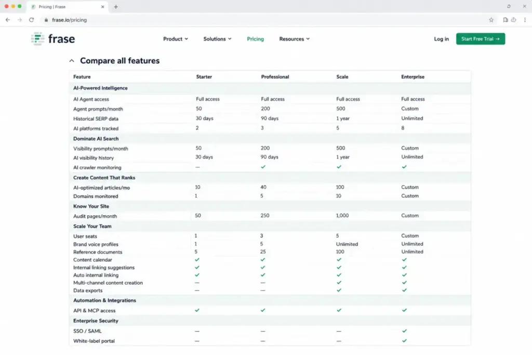Click the Scale column header
532x355 pixels.
(342, 77)
